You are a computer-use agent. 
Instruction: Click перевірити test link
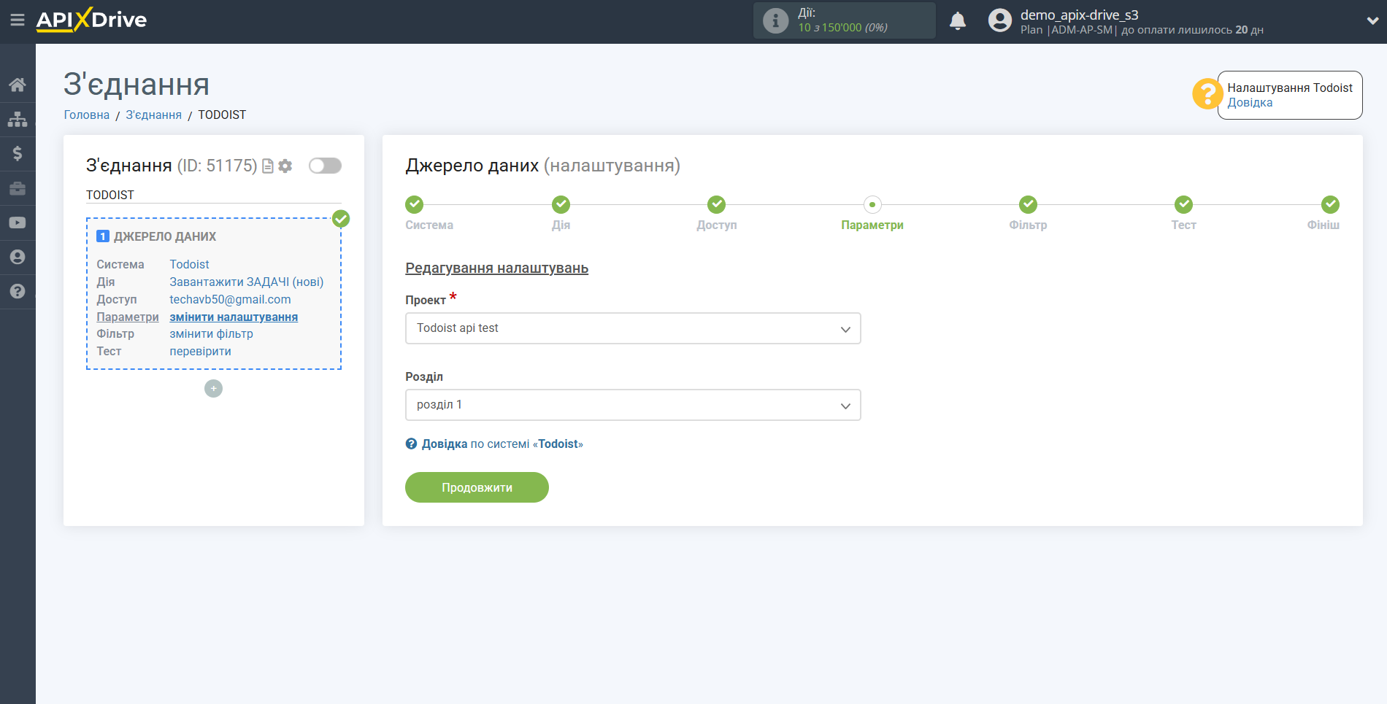tap(200, 351)
